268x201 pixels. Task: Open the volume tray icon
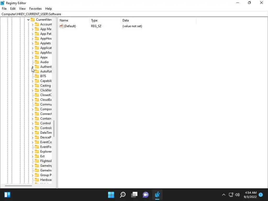(x=237, y=195)
